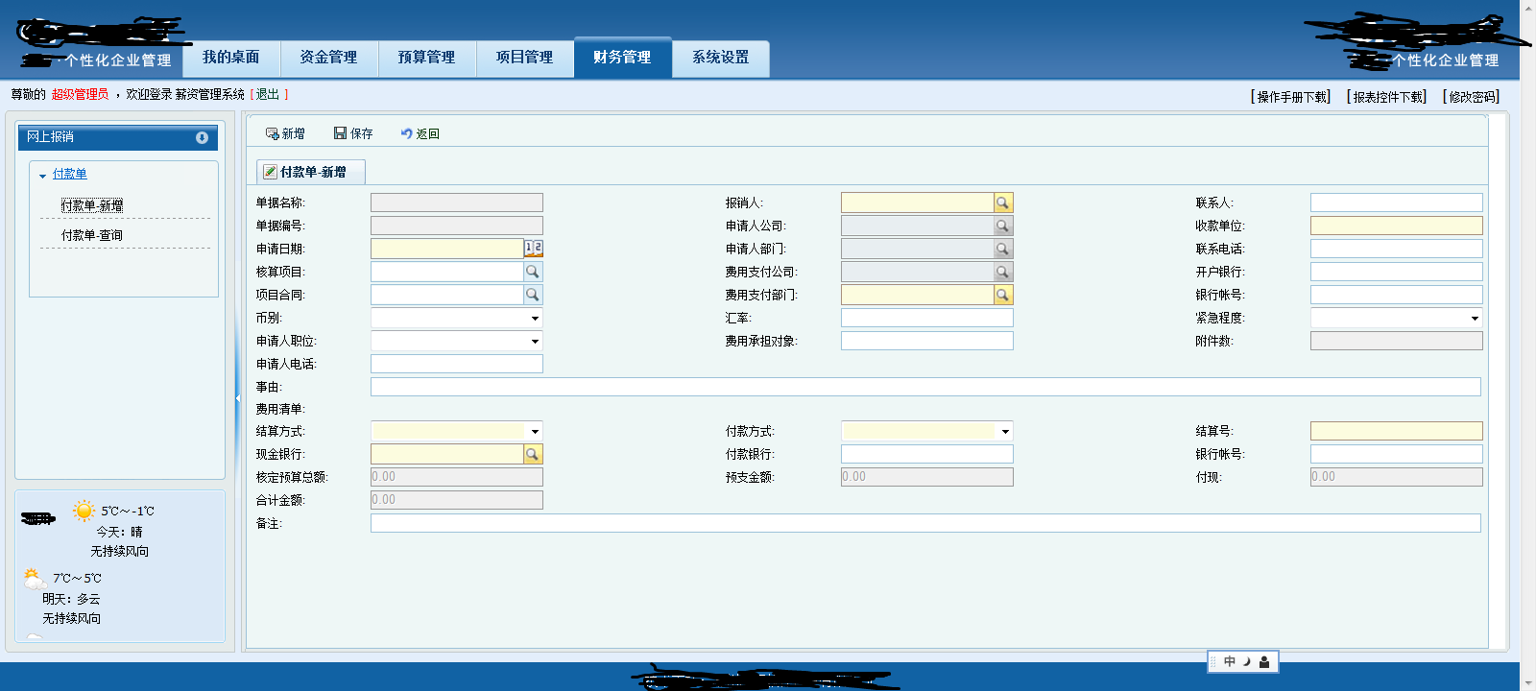Open 付款单-查询 in the sidebar tree

pyautogui.click(x=92, y=235)
